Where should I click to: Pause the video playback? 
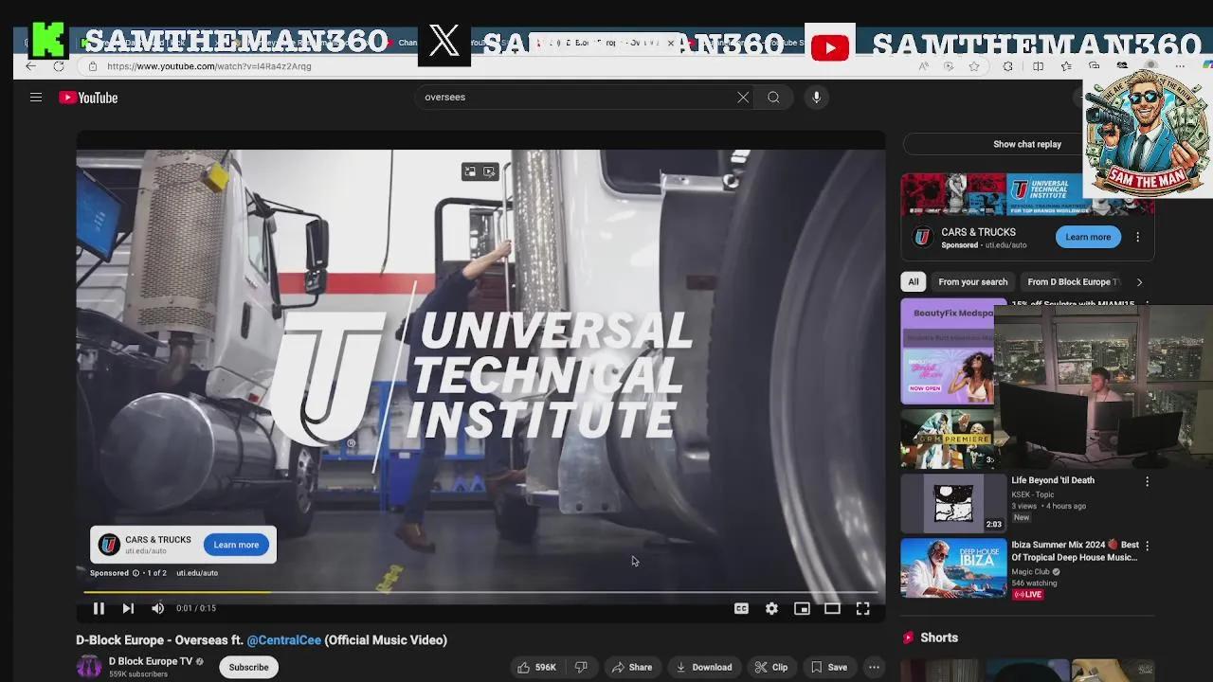[99, 608]
